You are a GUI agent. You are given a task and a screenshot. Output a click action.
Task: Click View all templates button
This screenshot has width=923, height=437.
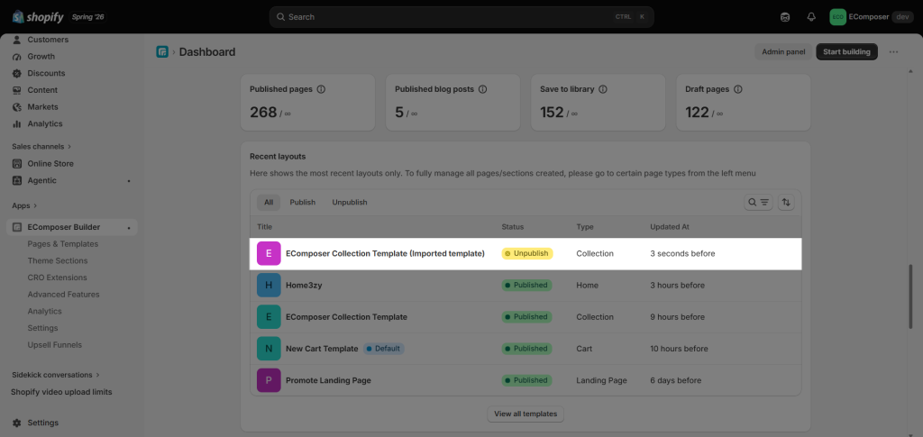pyautogui.click(x=525, y=414)
